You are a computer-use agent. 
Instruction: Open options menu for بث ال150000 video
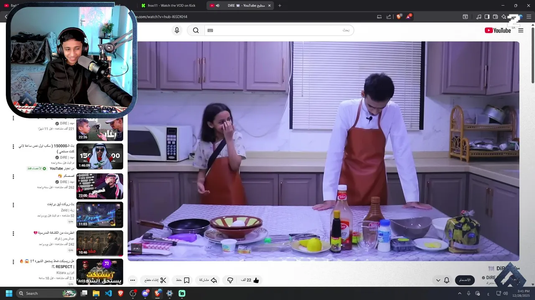coord(13,147)
